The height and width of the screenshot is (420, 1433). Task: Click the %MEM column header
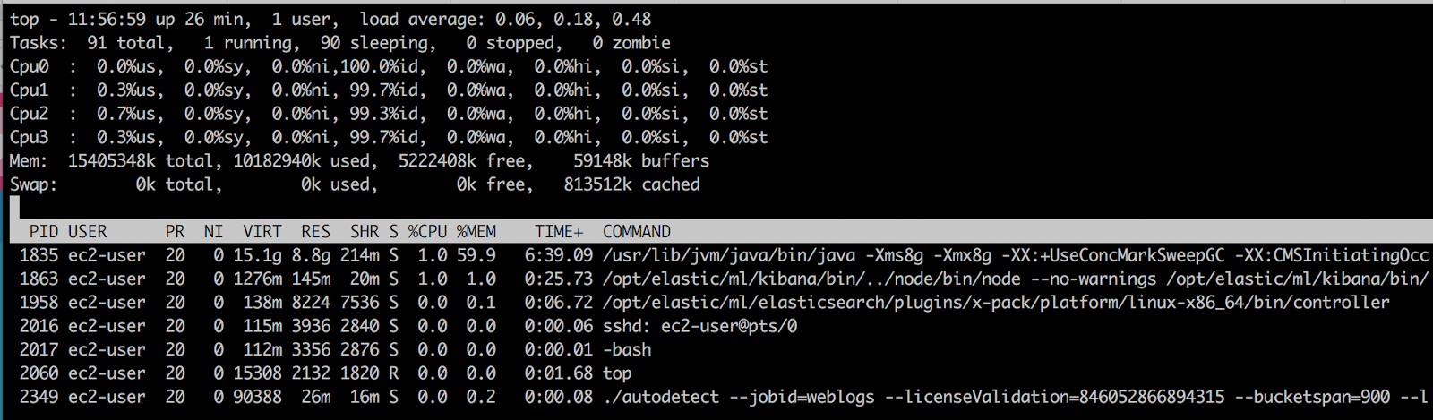click(476, 232)
